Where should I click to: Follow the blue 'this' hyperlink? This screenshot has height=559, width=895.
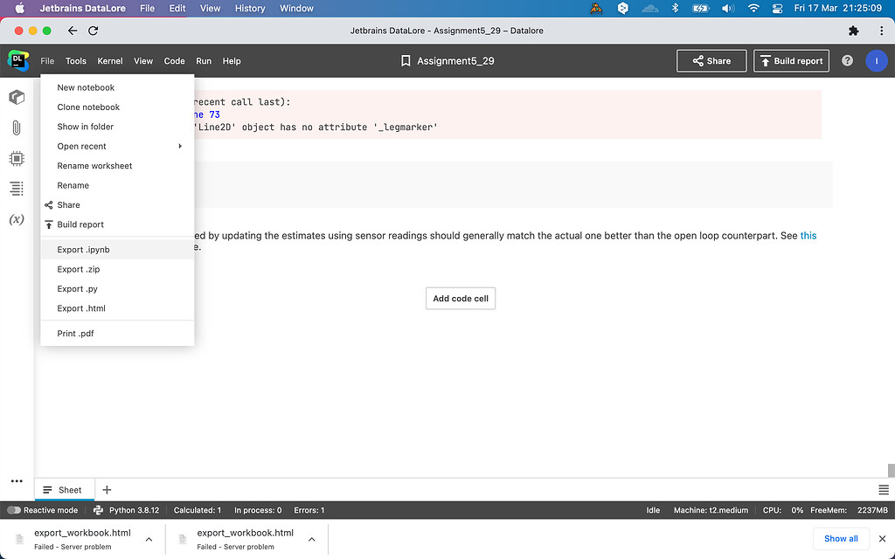pyautogui.click(x=808, y=235)
